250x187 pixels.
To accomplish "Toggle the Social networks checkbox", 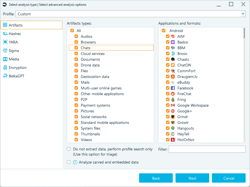I will point(76,117).
